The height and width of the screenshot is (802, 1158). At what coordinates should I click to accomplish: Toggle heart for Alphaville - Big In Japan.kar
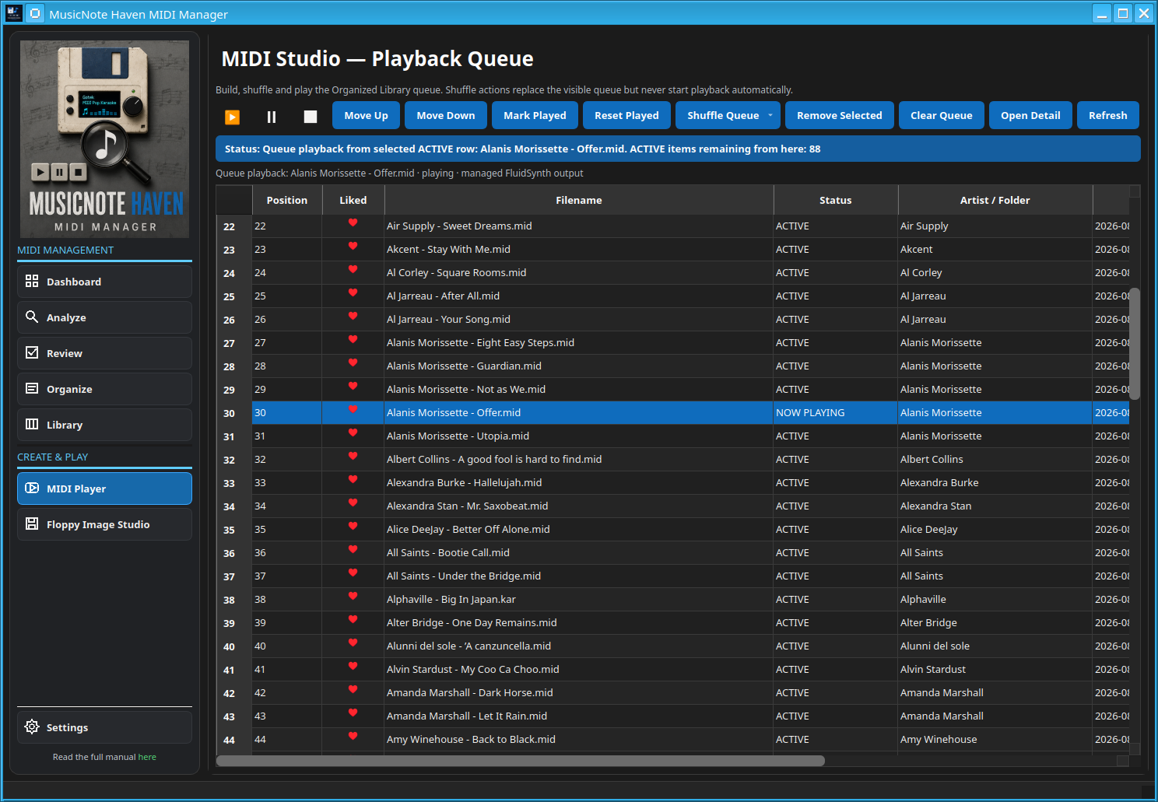[353, 597]
